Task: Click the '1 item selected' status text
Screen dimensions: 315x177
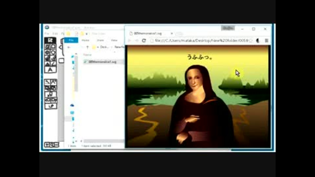Action: [91, 146]
